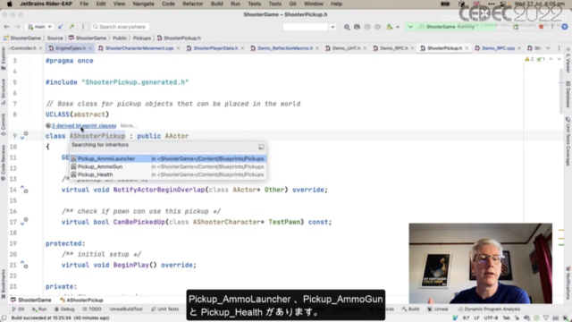Switch to the EngineTypes.h tab

[x=71, y=48]
